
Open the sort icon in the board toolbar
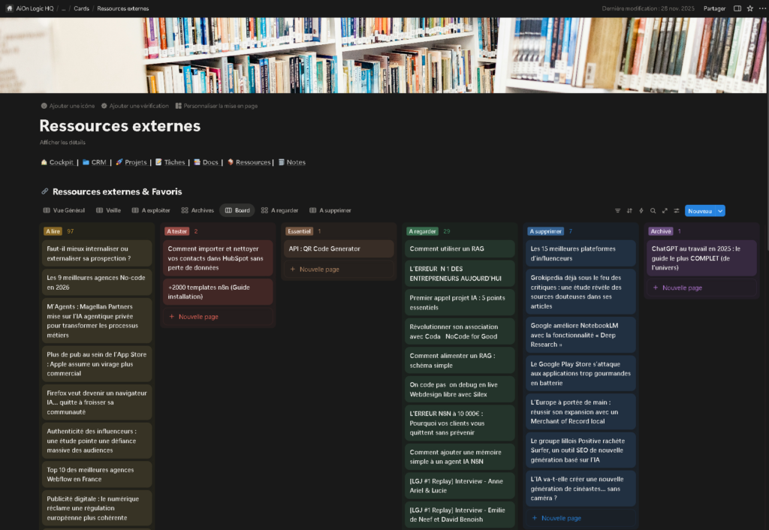[x=630, y=211]
